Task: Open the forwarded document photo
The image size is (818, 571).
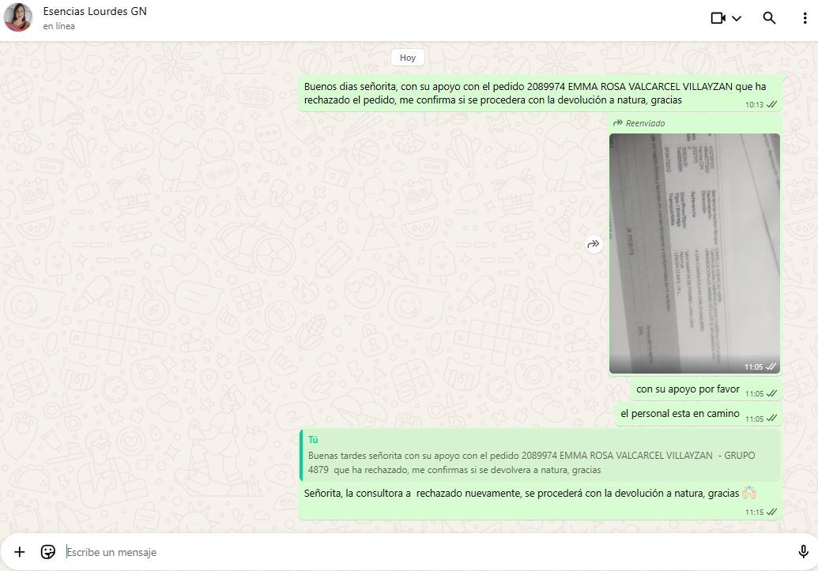Action: point(694,253)
